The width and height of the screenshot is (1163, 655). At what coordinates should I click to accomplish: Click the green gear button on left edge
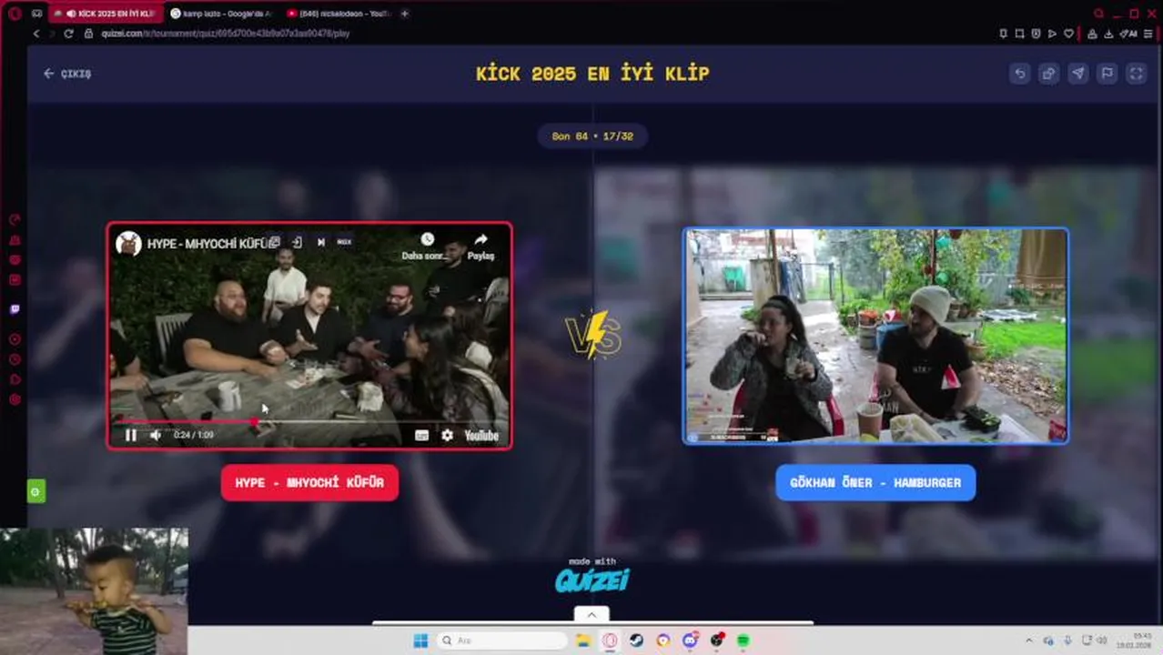(x=35, y=492)
